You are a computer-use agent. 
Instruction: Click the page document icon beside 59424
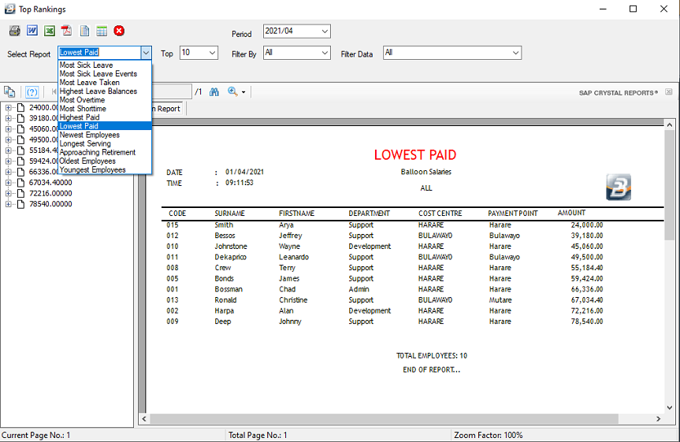pos(20,162)
